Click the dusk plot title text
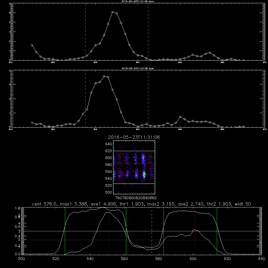The image size is (268, 268). (138, 68)
